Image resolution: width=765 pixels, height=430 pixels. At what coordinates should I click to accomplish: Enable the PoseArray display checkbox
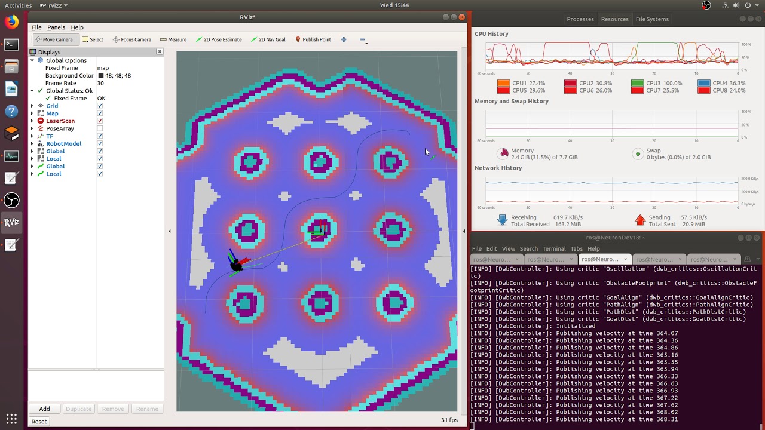pos(100,128)
